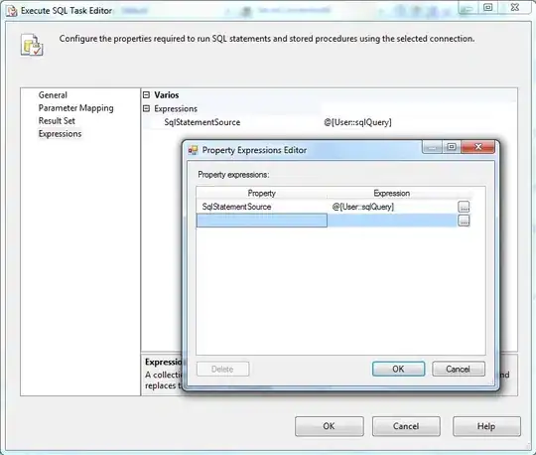Click Cancel in the Property Expressions Editor
Viewport: 536px width, 455px height.
coord(458,370)
